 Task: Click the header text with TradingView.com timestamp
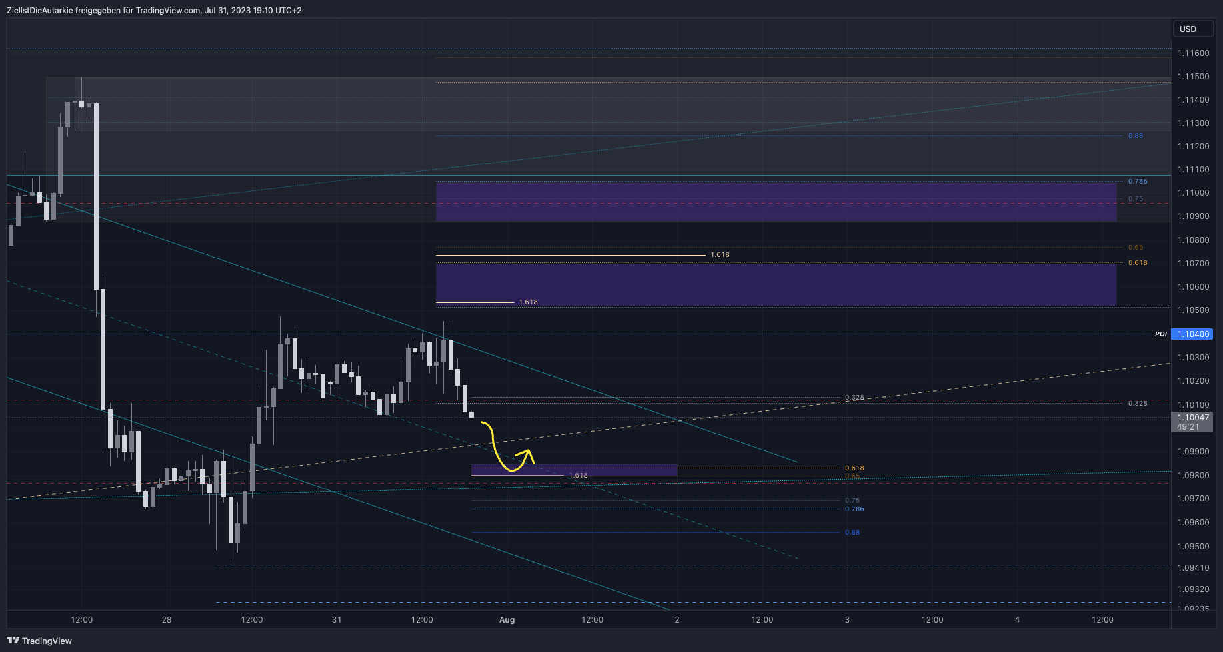click(154, 10)
